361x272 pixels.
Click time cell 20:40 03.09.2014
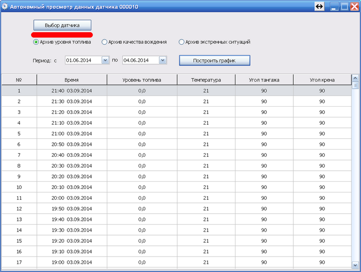(72, 155)
